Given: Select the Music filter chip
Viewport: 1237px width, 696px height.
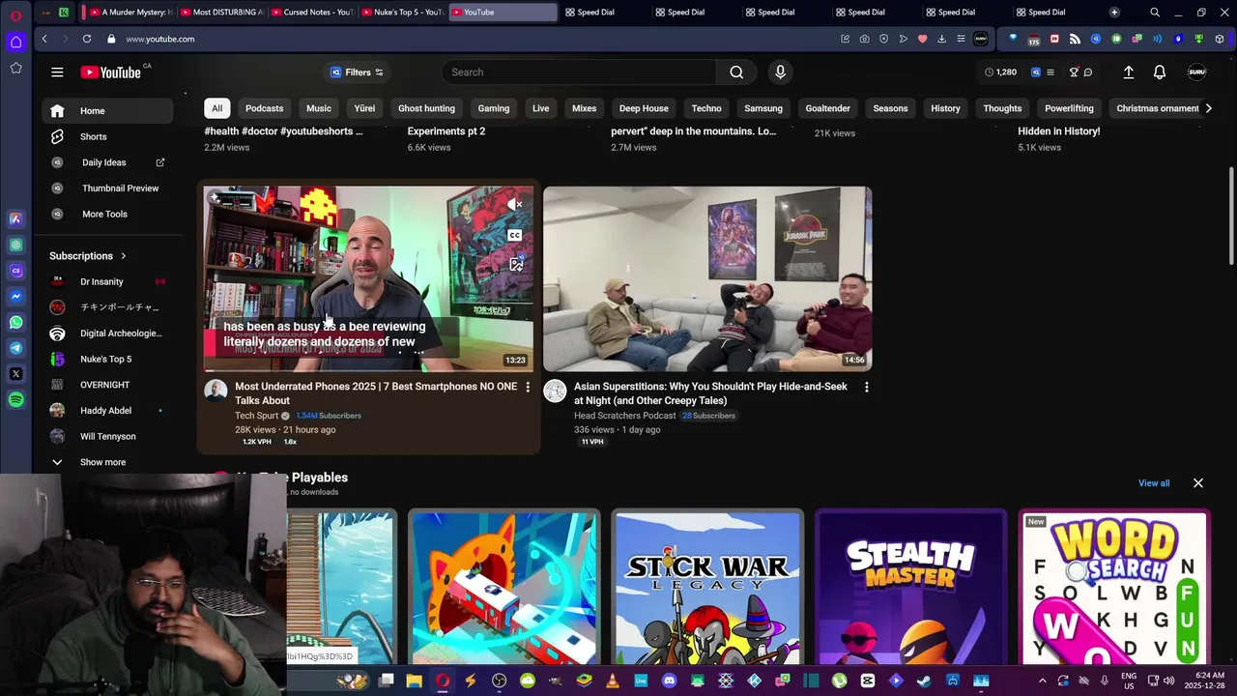Looking at the screenshot, I should (x=318, y=108).
